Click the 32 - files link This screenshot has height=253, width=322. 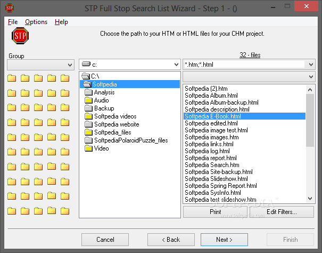click(250, 55)
